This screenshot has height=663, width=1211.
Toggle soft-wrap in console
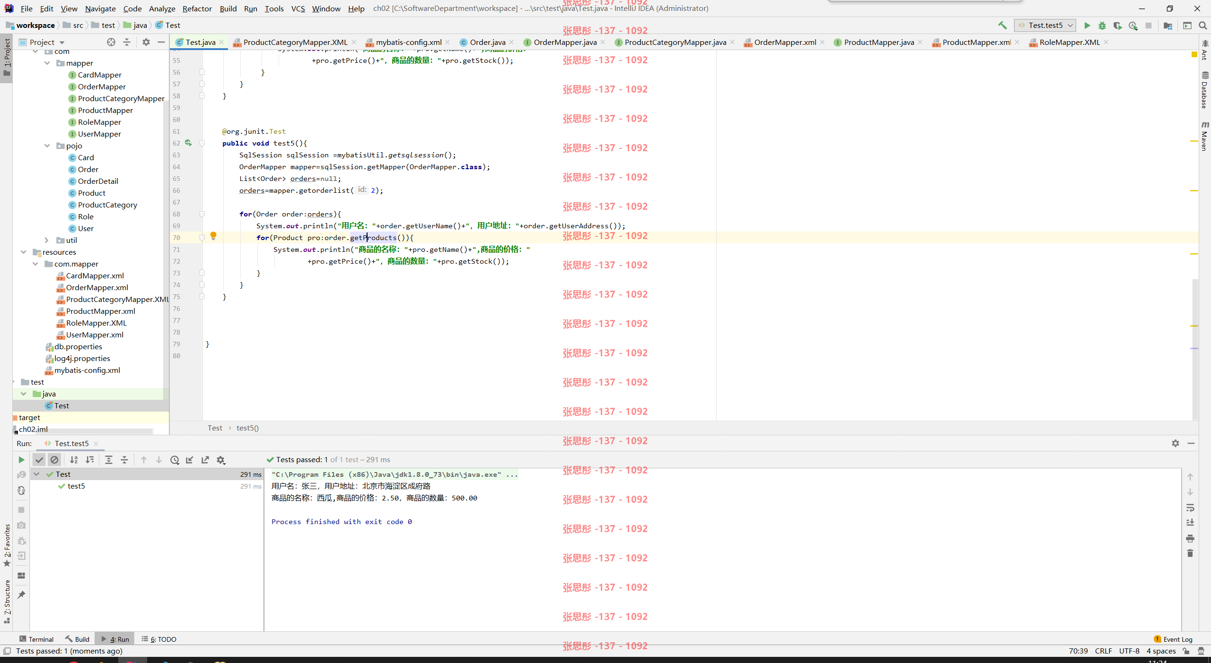pyautogui.click(x=1190, y=508)
